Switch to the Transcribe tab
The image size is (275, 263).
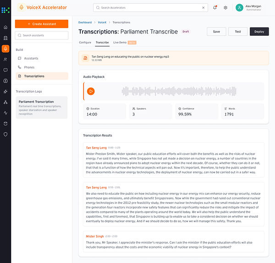click(x=102, y=43)
